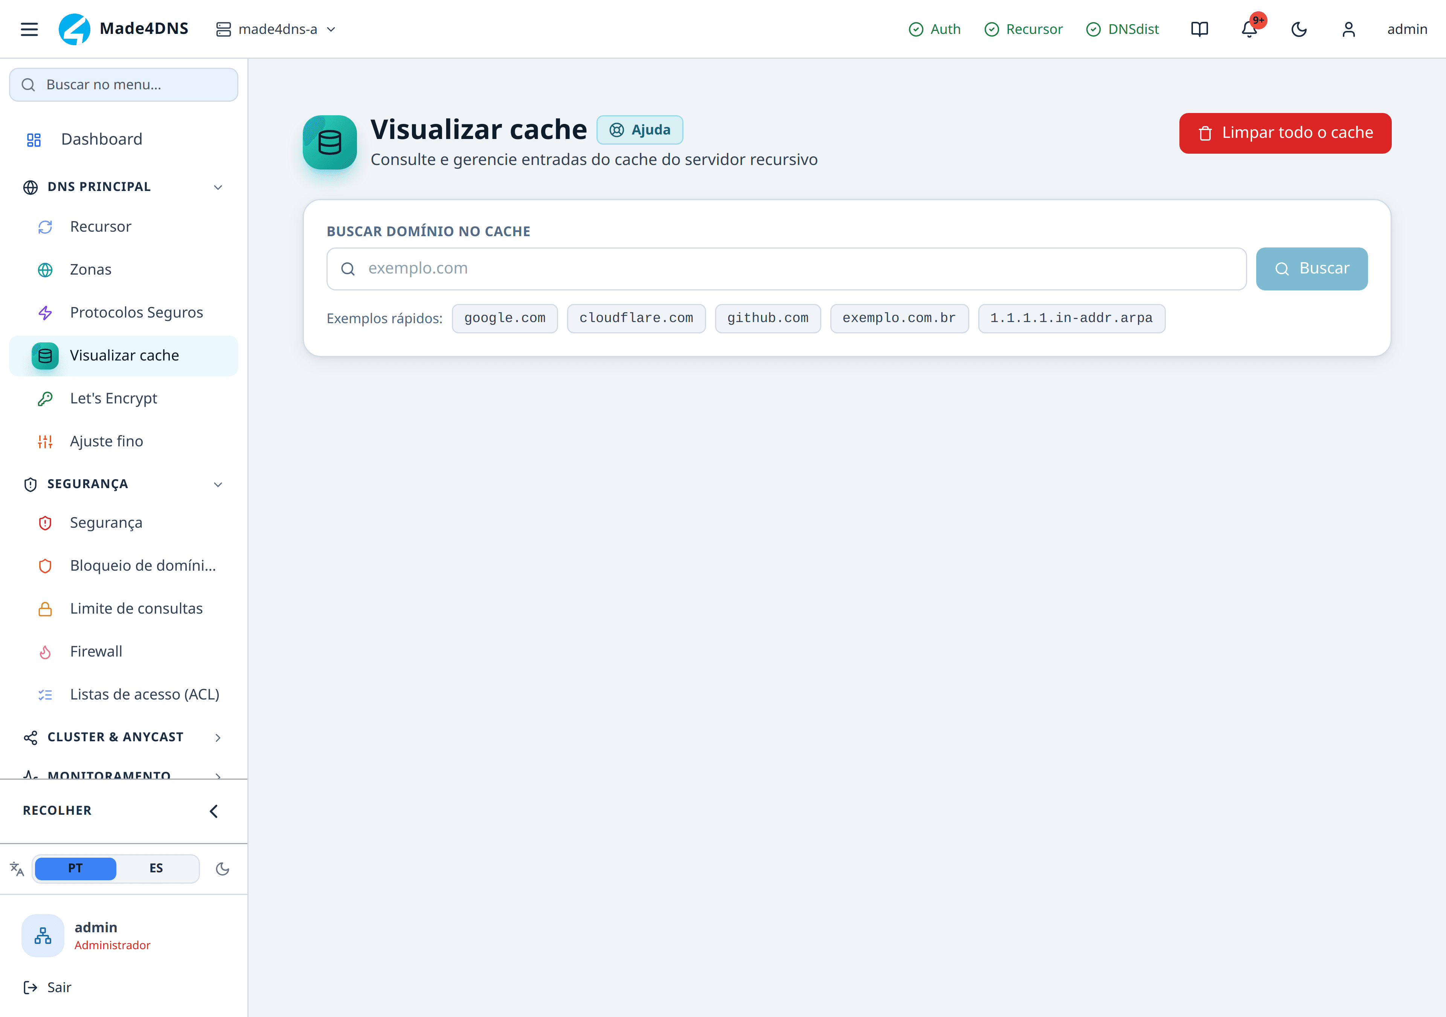Screen dimensions: 1446x1017
Task: Click the translate language icon
Action: point(17,869)
